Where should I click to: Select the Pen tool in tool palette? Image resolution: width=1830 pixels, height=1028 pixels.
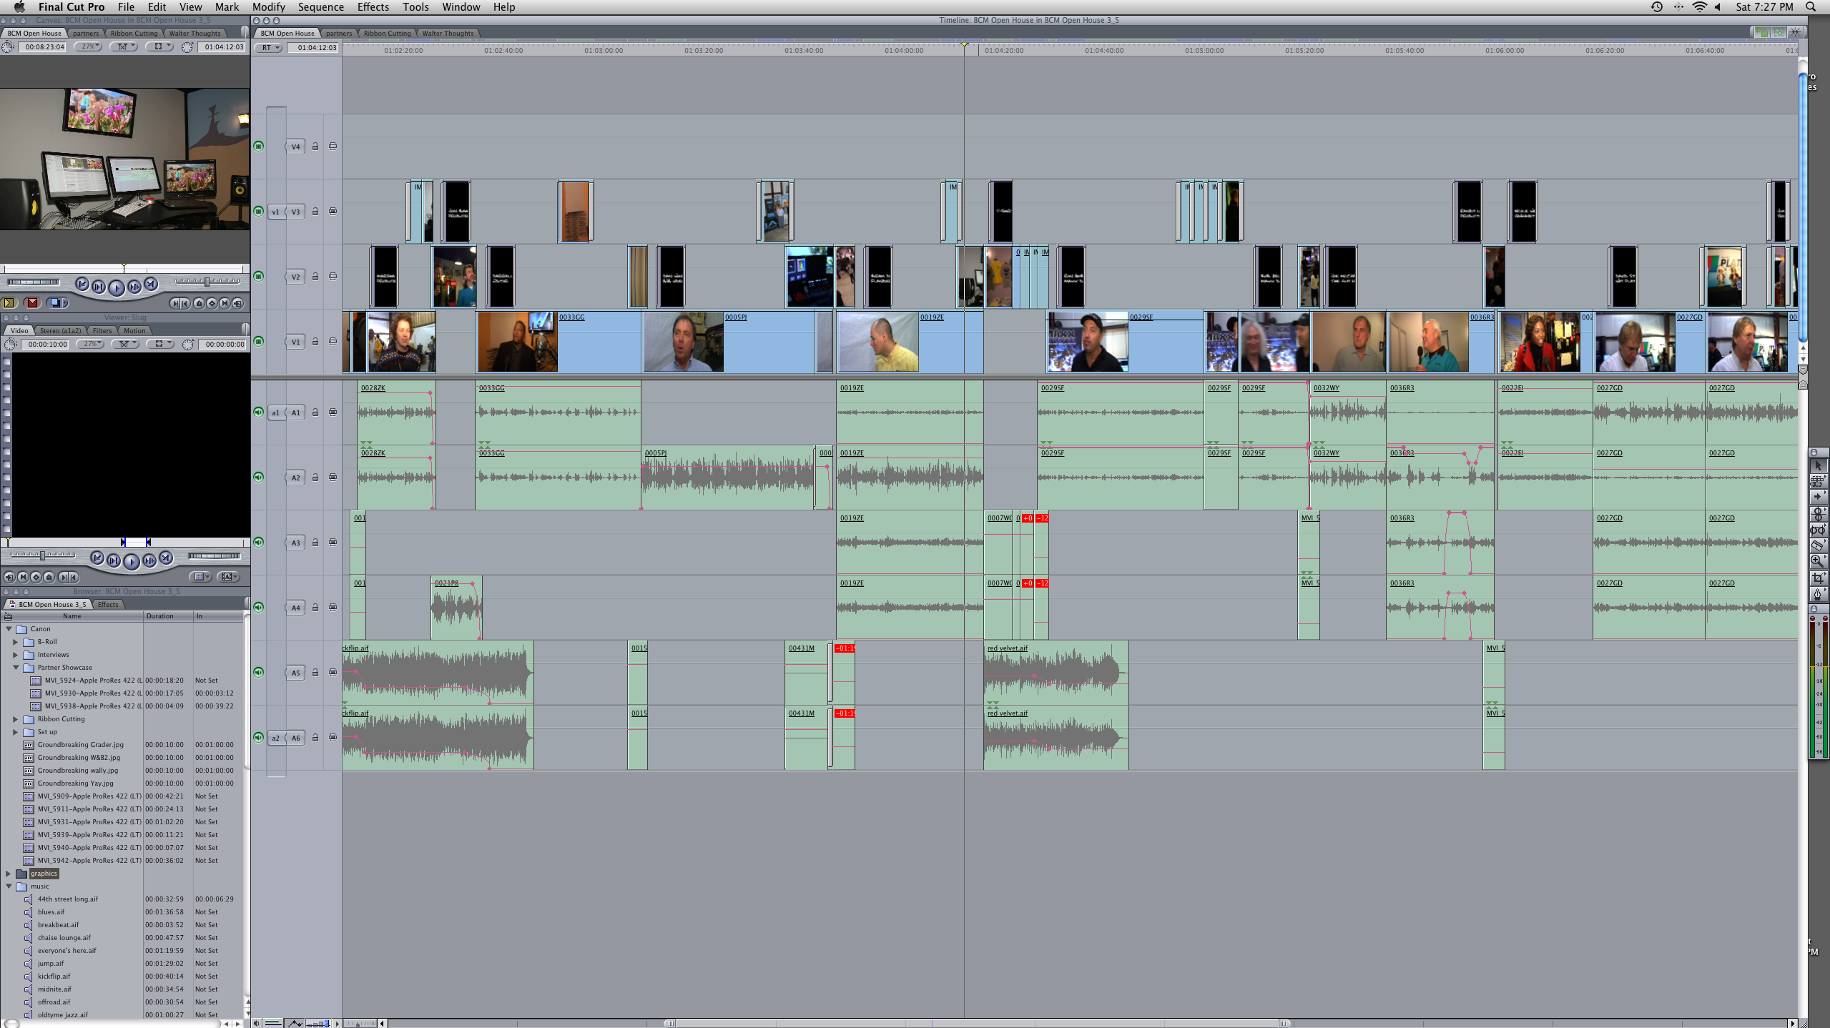pyautogui.click(x=1817, y=594)
